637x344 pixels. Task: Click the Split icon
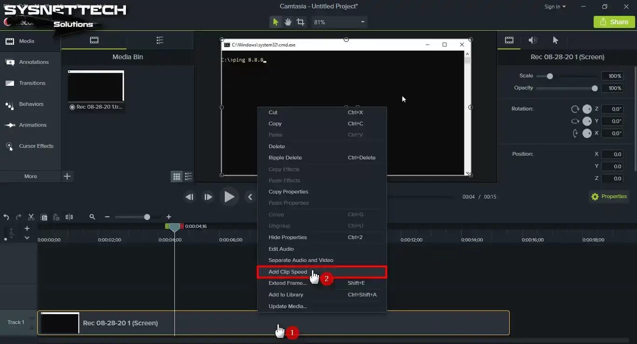coord(69,217)
